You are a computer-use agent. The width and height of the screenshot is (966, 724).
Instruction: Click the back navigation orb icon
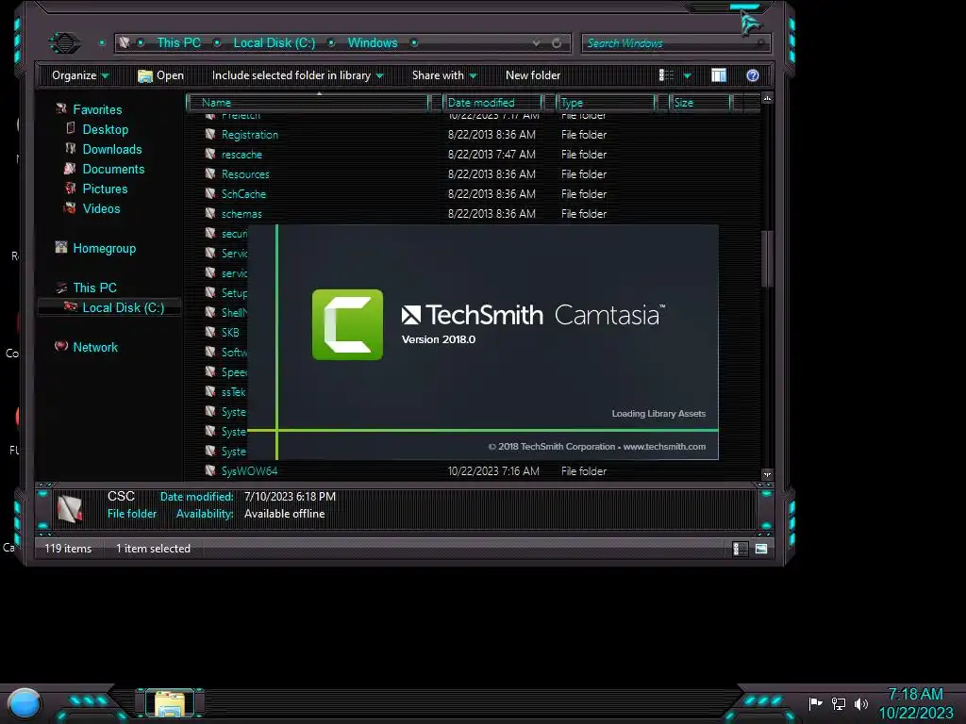pos(64,43)
